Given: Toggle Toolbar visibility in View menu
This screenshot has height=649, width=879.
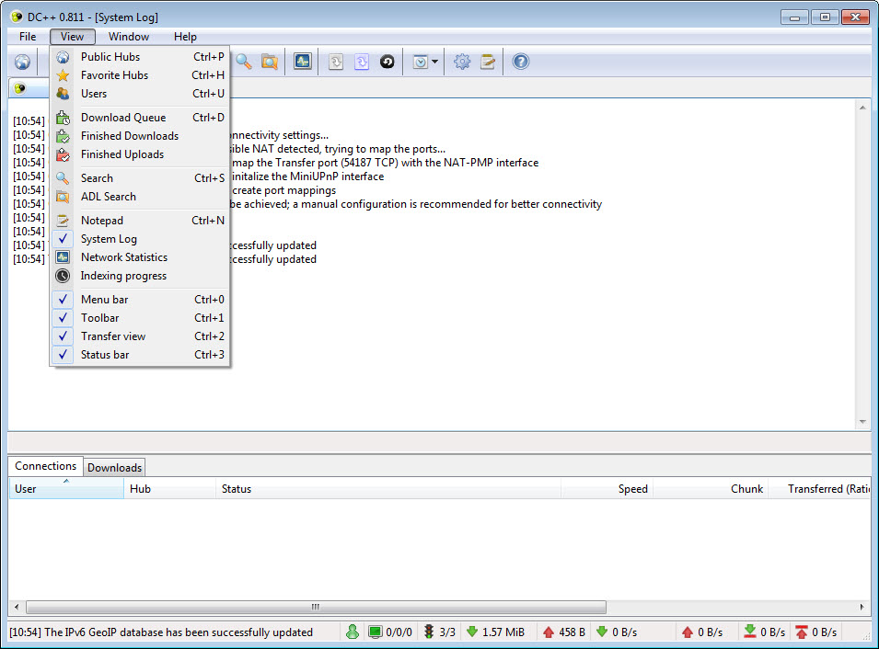Looking at the screenshot, I should click(x=140, y=318).
